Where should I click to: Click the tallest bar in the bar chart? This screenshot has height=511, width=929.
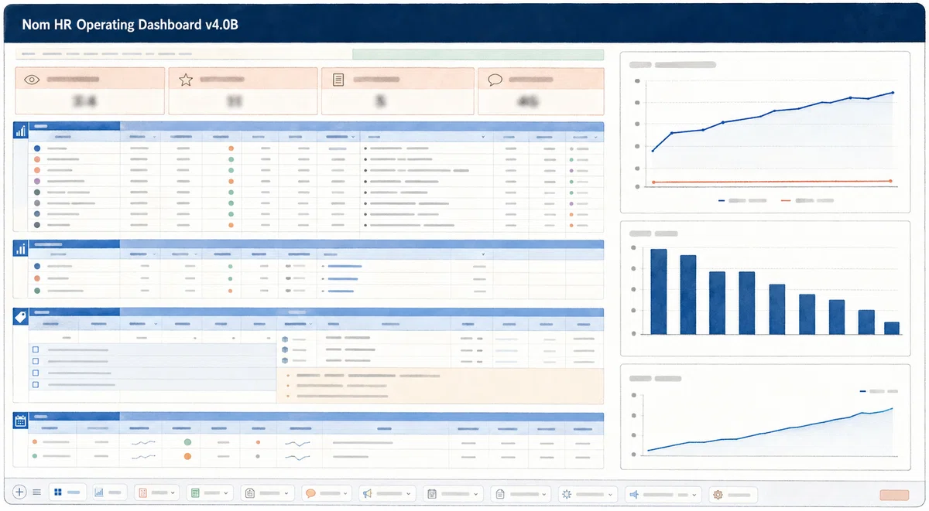(x=659, y=291)
